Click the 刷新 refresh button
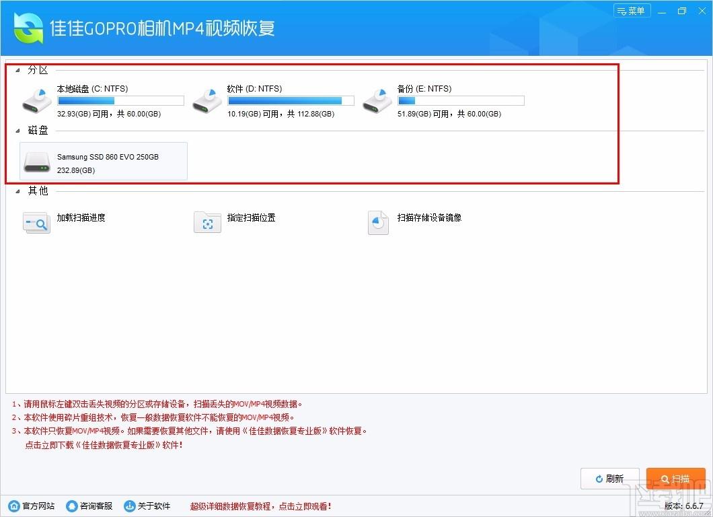 [x=610, y=479]
